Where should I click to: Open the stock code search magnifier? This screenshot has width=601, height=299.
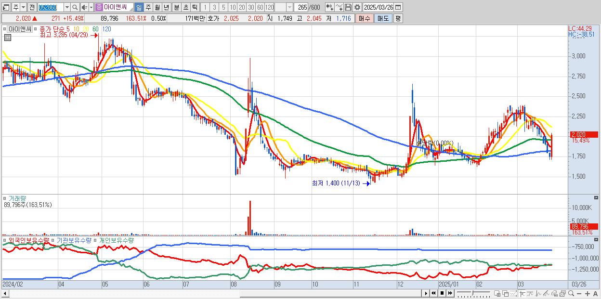(76, 7)
